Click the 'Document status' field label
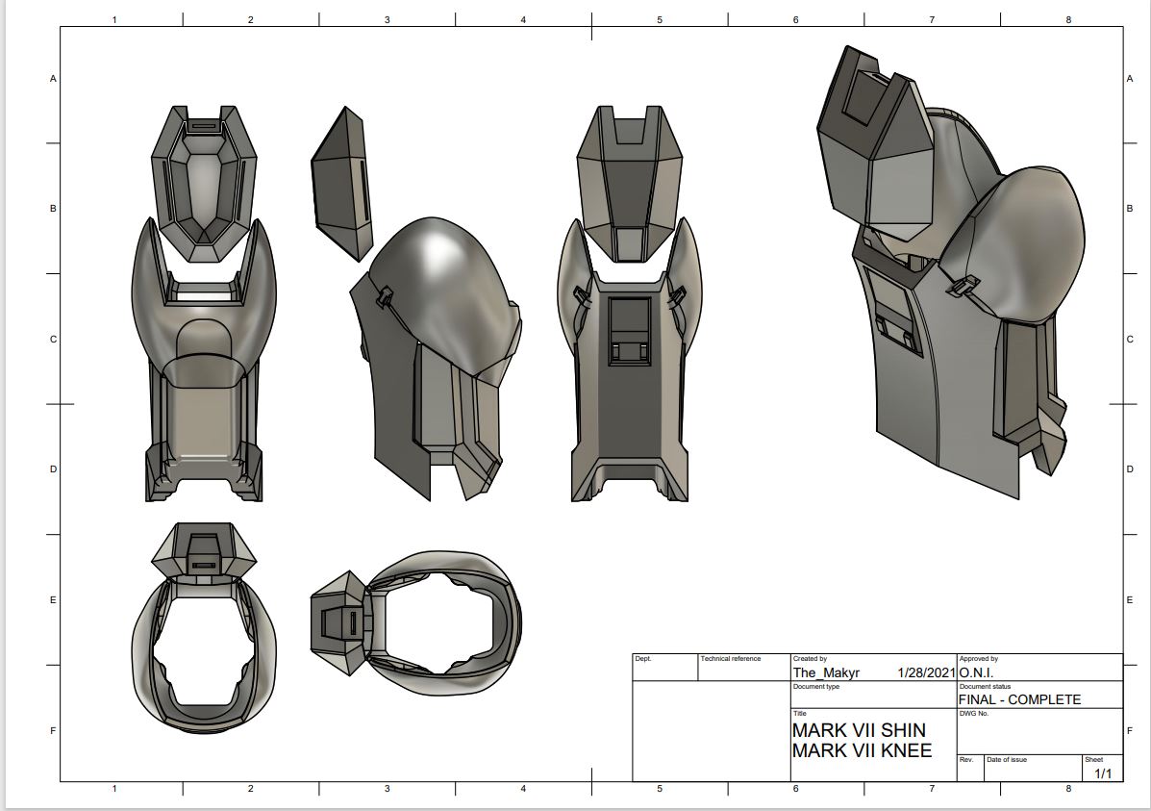Screen dimensions: 1151x811 (985, 687)
